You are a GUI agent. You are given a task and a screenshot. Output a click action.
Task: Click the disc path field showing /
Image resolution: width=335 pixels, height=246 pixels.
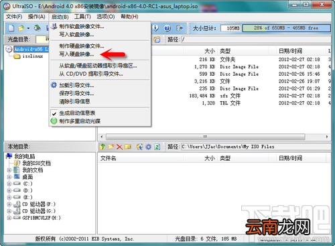(255, 40)
